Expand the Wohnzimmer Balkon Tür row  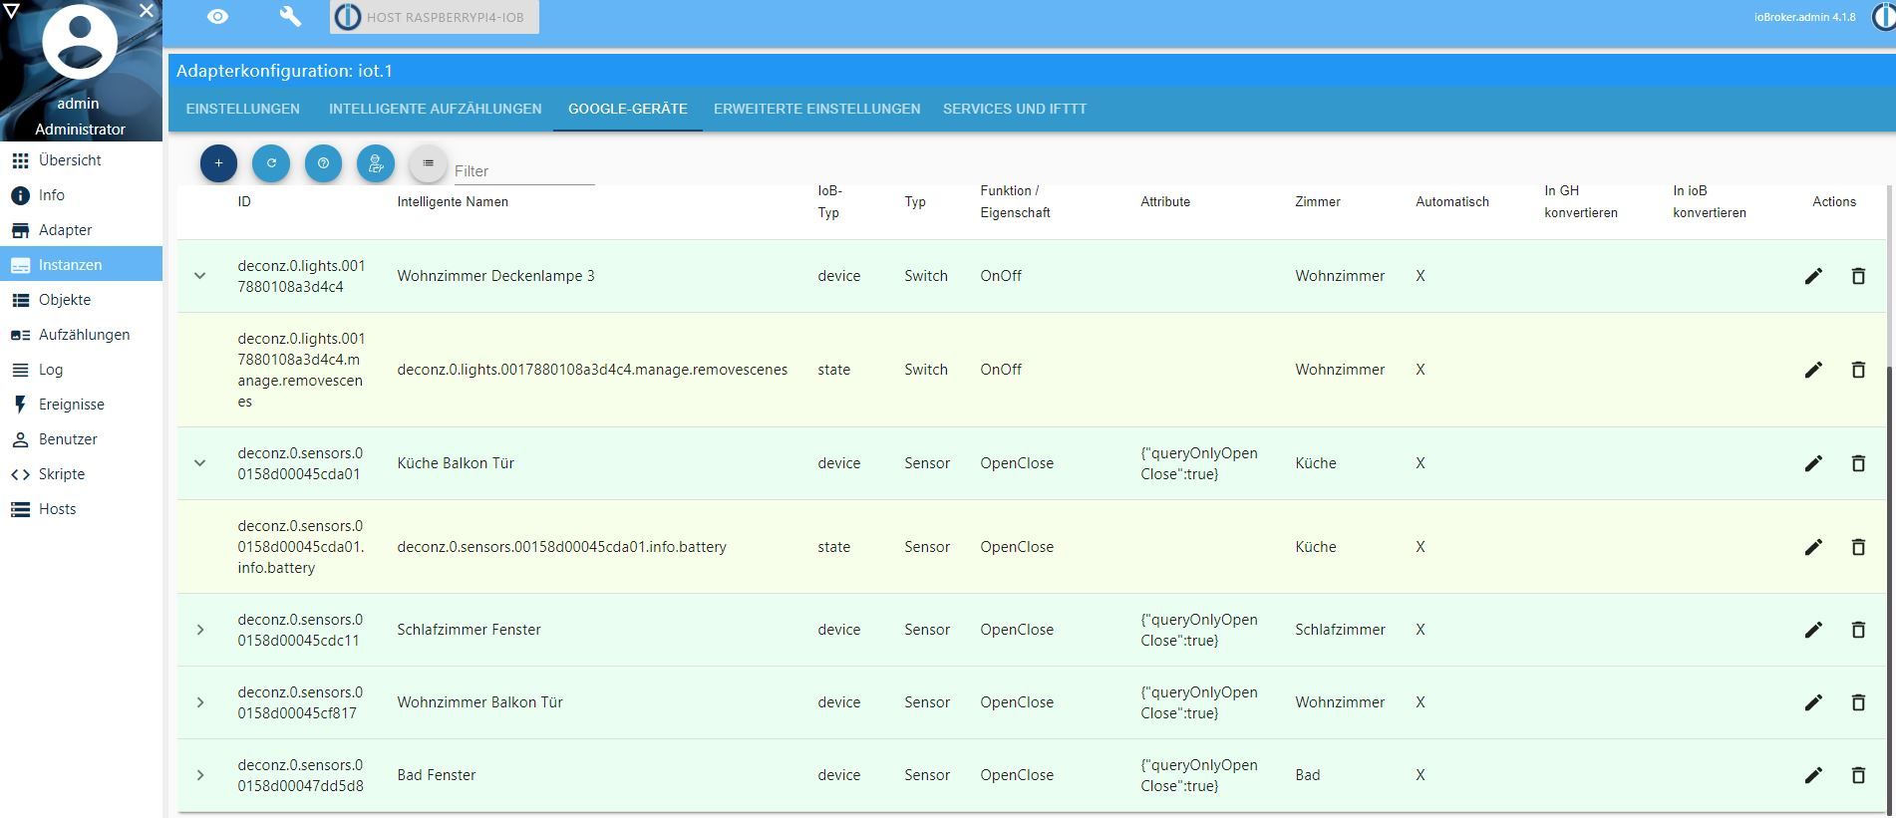[x=200, y=702]
